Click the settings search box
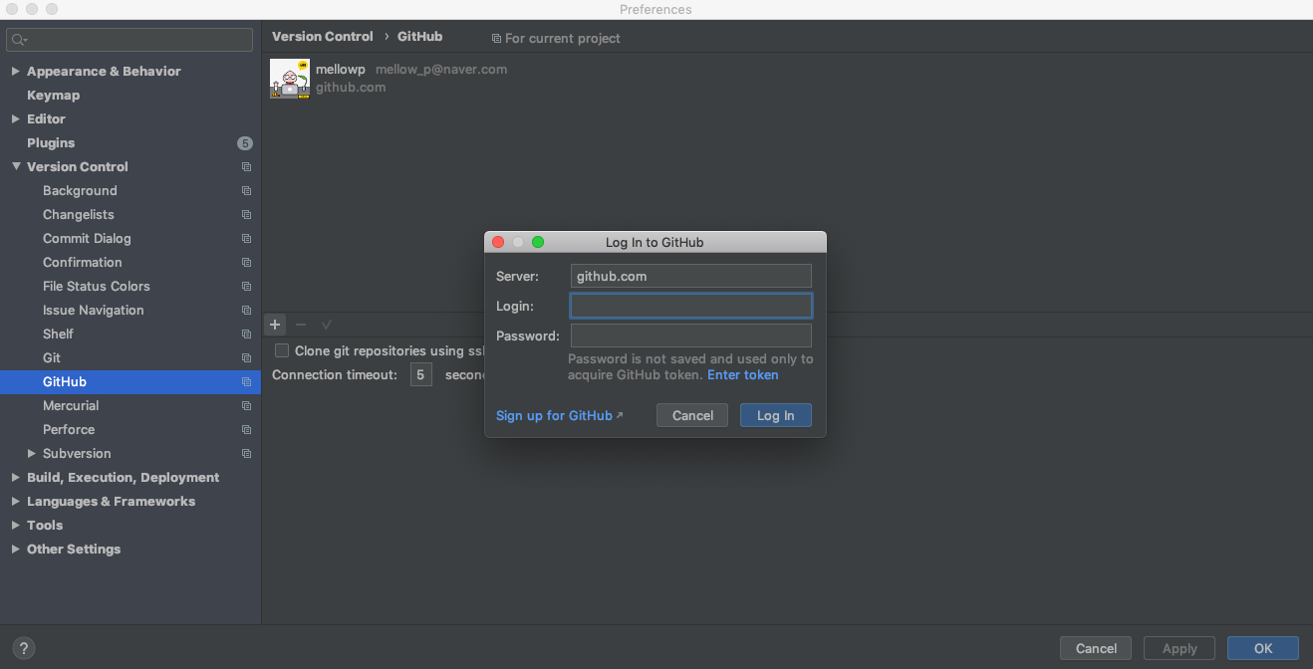 pyautogui.click(x=131, y=40)
